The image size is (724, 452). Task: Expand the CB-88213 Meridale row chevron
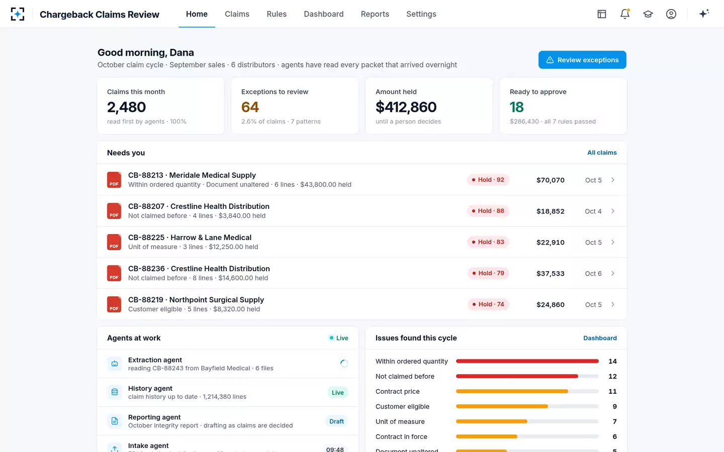(613, 180)
